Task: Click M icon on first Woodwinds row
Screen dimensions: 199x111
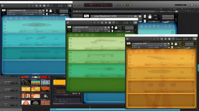Action: point(5,22)
